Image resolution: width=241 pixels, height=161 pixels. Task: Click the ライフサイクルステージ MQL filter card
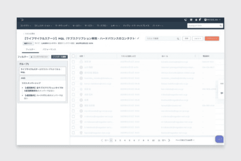(42, 71)
